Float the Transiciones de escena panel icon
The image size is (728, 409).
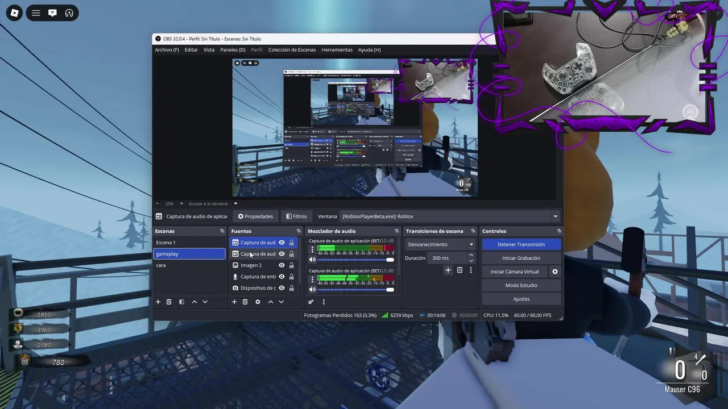(473, 231)
